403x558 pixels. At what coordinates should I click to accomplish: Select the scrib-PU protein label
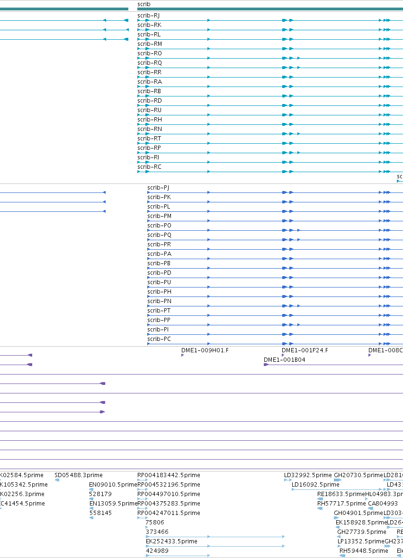[x=159, y=283]
